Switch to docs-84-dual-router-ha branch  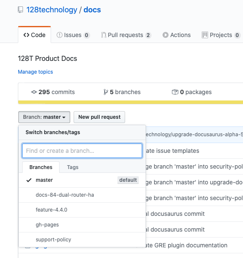click(x=82, y=195)
